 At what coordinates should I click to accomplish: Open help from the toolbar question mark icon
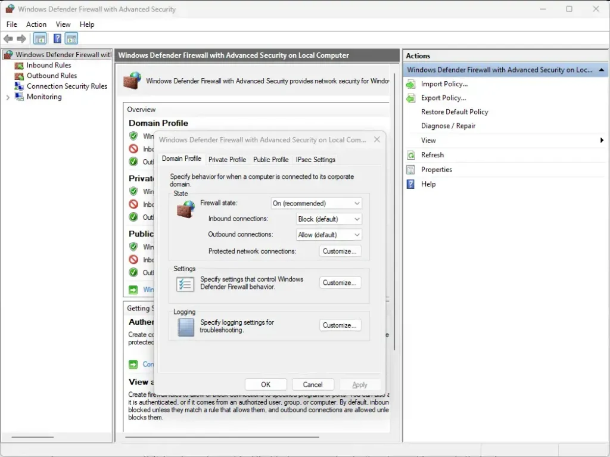coord(57,39)
